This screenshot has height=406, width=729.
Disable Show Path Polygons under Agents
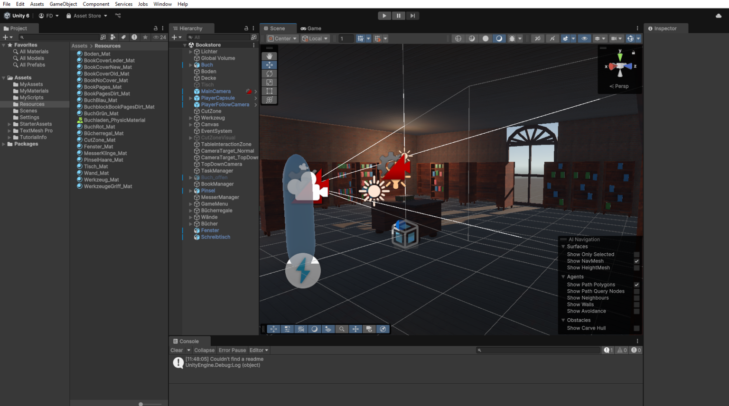tap(636, 285)
